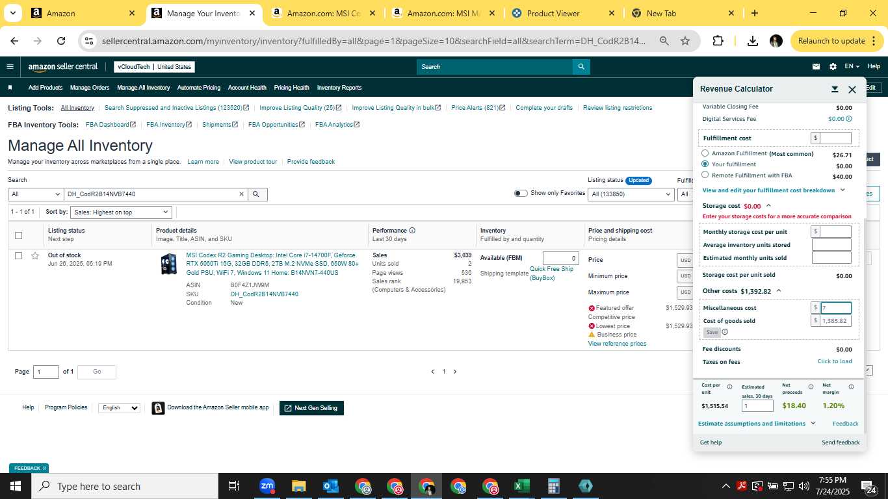Click the bookmark flag before Add Products
The height and width of the screenshot is (499, 888).
click(x=10, y=88)
